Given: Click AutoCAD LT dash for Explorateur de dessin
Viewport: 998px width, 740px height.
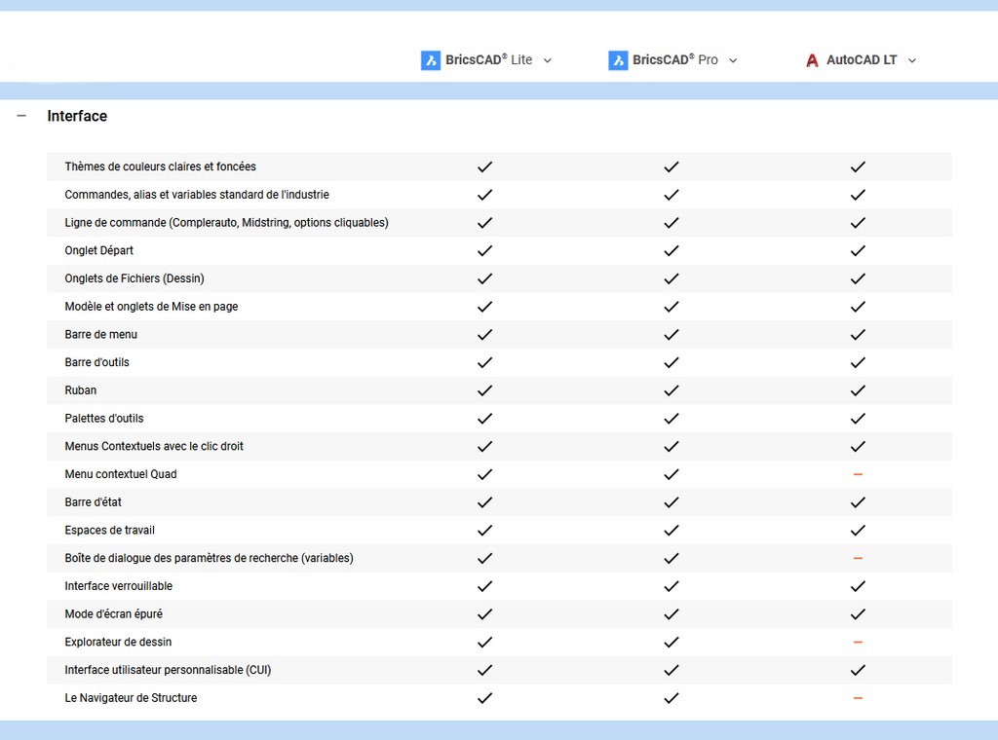Looking at the screenshot, I should [x=858, y=642].
